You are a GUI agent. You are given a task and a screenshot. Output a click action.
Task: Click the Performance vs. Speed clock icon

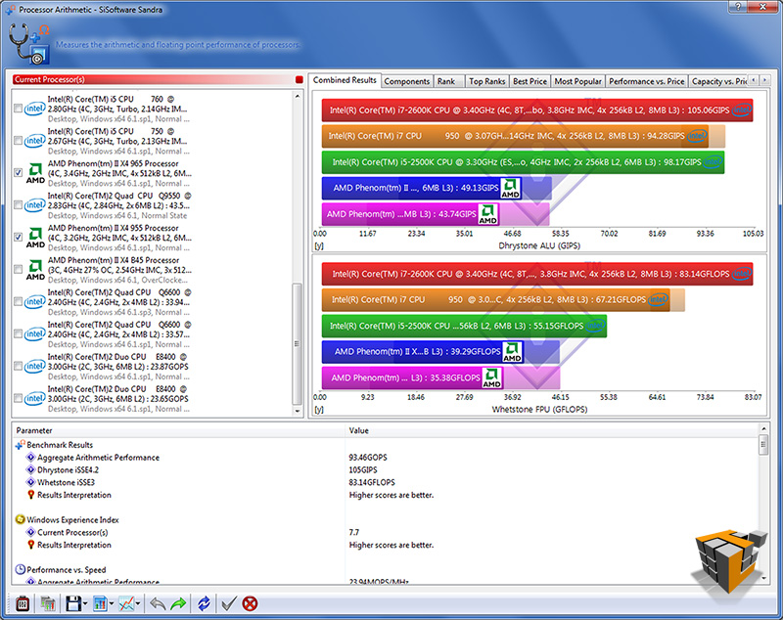(20, 569)
